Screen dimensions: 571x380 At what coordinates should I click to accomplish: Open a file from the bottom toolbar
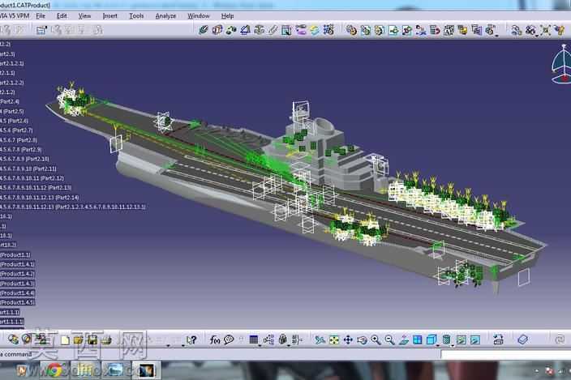click(x=79, y=340)
